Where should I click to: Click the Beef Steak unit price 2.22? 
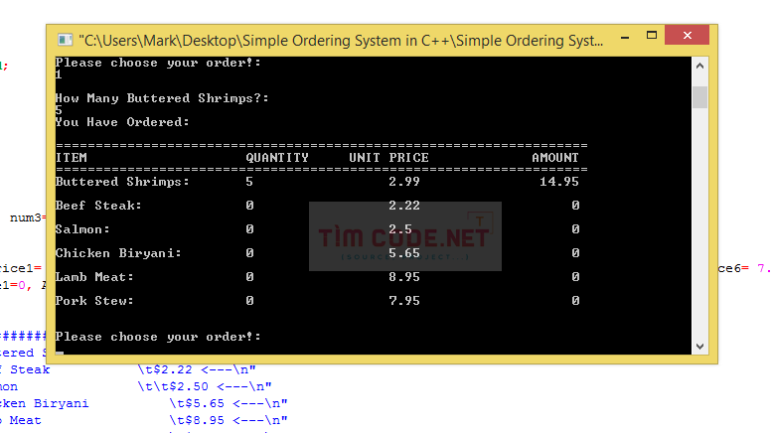(x=404, y=206)
